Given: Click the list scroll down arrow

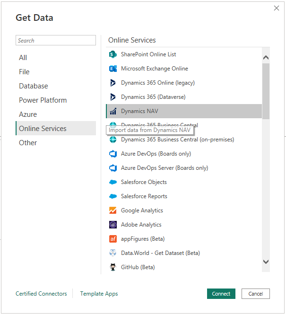Looking at the screenshot, I should point(266,262).
